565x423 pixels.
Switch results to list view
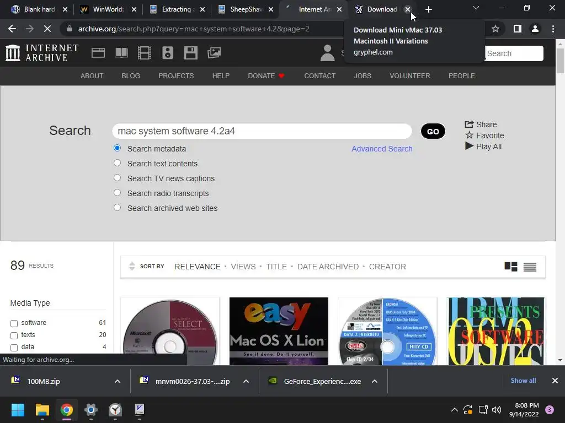point(530,267)
